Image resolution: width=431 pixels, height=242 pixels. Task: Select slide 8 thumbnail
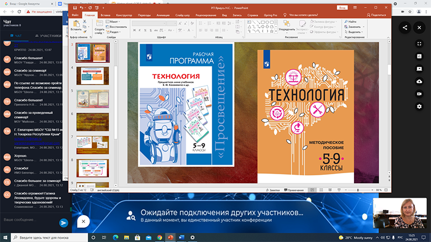[x=93, y=168]
